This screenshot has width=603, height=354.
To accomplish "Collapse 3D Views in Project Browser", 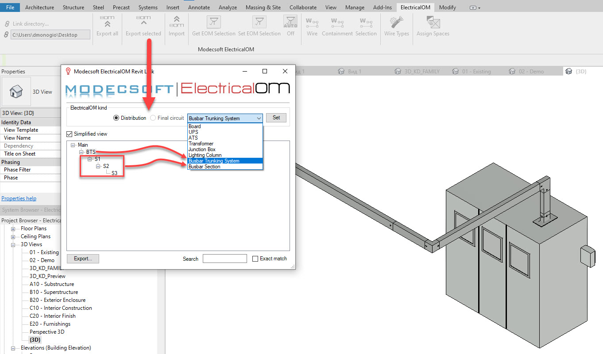I will tap(13, 244).
